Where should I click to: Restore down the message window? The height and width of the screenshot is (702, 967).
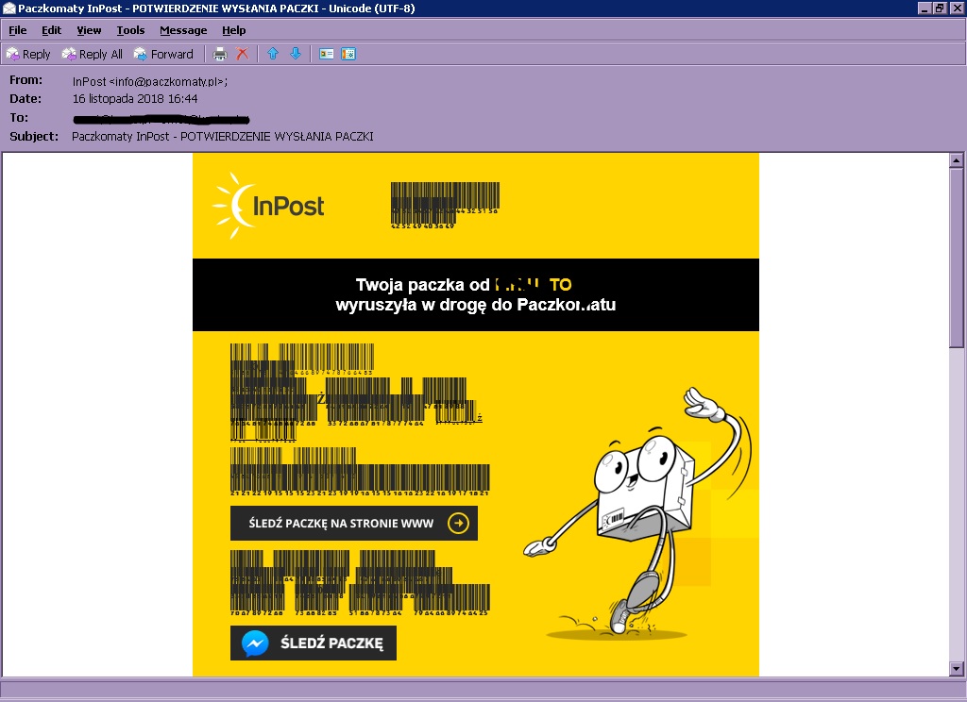(x=940, y=8)
